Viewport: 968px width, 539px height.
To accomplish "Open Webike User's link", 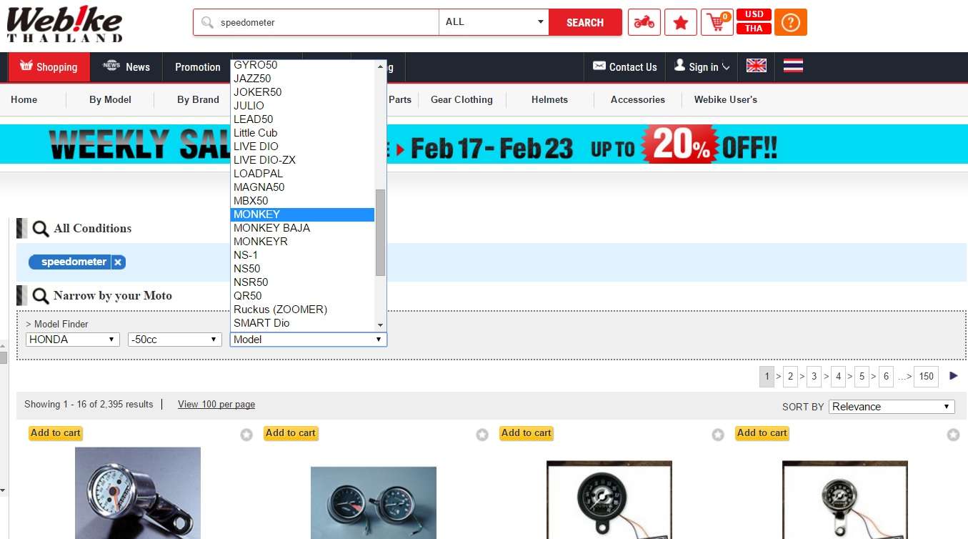I will click(726, 99).
